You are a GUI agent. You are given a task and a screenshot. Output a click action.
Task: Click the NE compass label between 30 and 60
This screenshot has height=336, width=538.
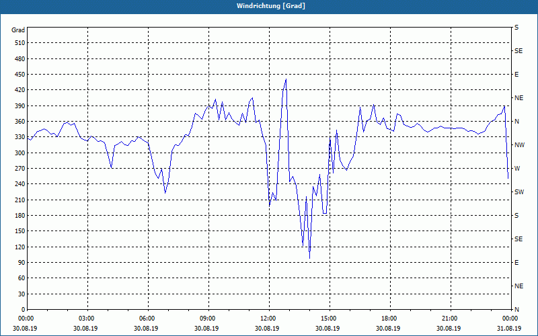(x=519, y=286)
